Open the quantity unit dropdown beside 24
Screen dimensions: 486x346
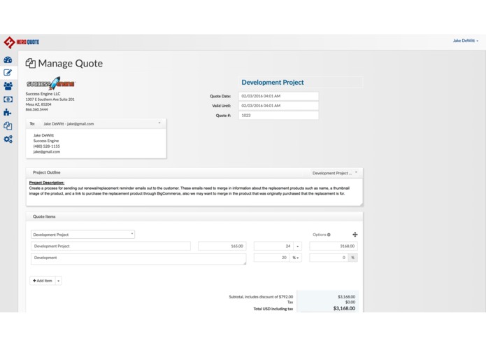tap(298, 246)
